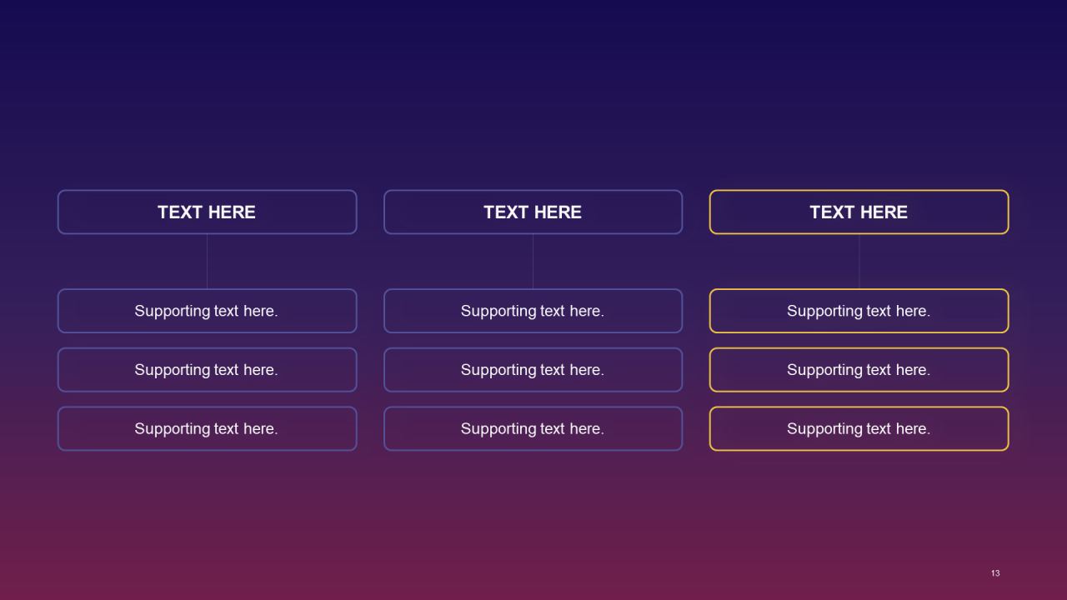The image size is (1067, 600).
Task: Select the left column TEXT HERE header box
Action: pos(207,212)
